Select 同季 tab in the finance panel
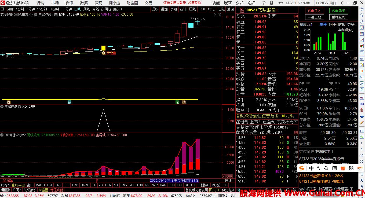The image size is (365, 198). 333,24
